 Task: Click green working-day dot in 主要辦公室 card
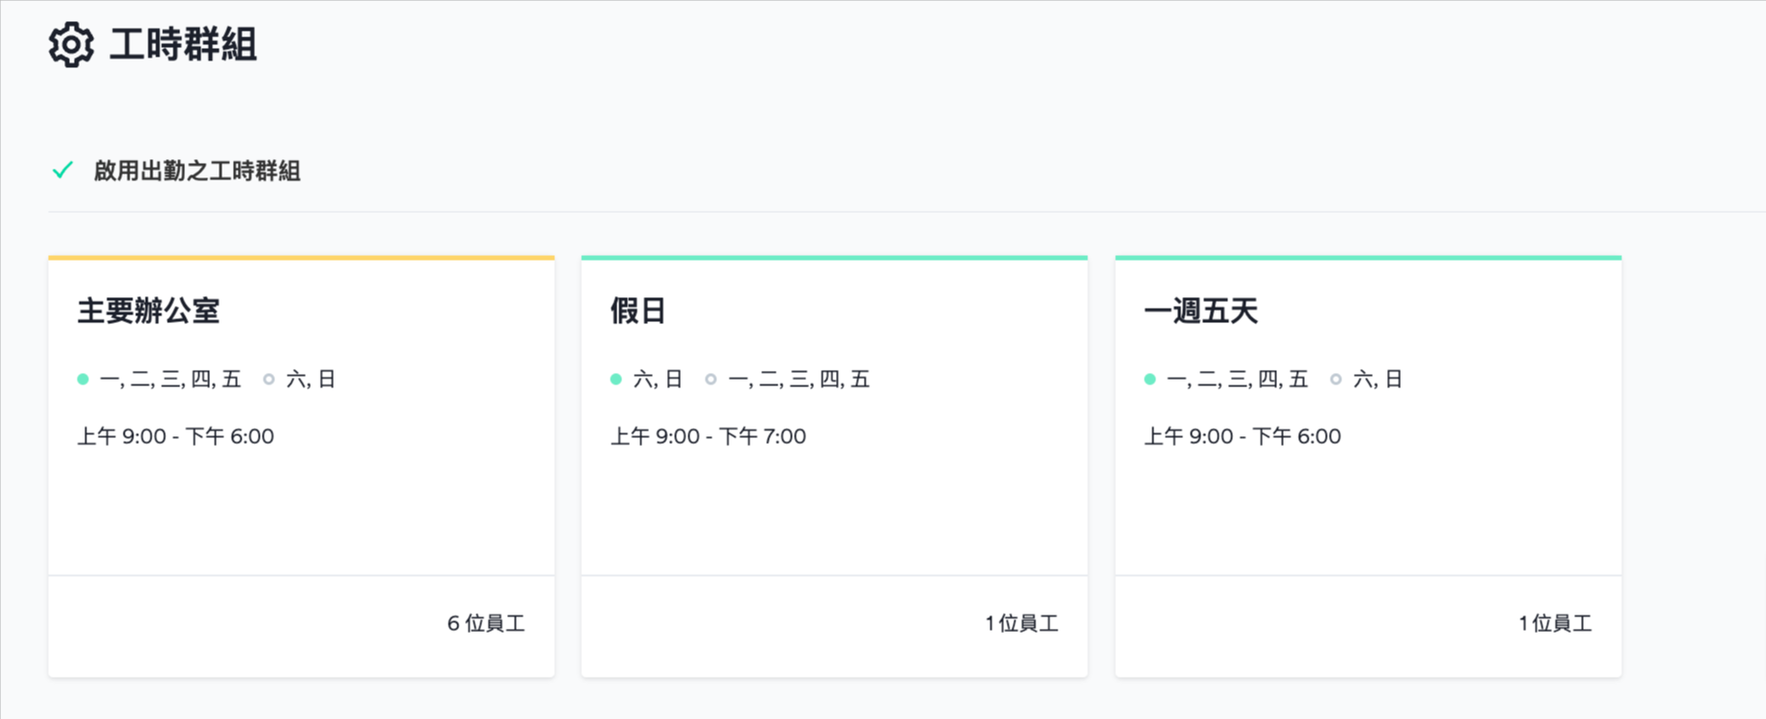click(x=83, y=380)
